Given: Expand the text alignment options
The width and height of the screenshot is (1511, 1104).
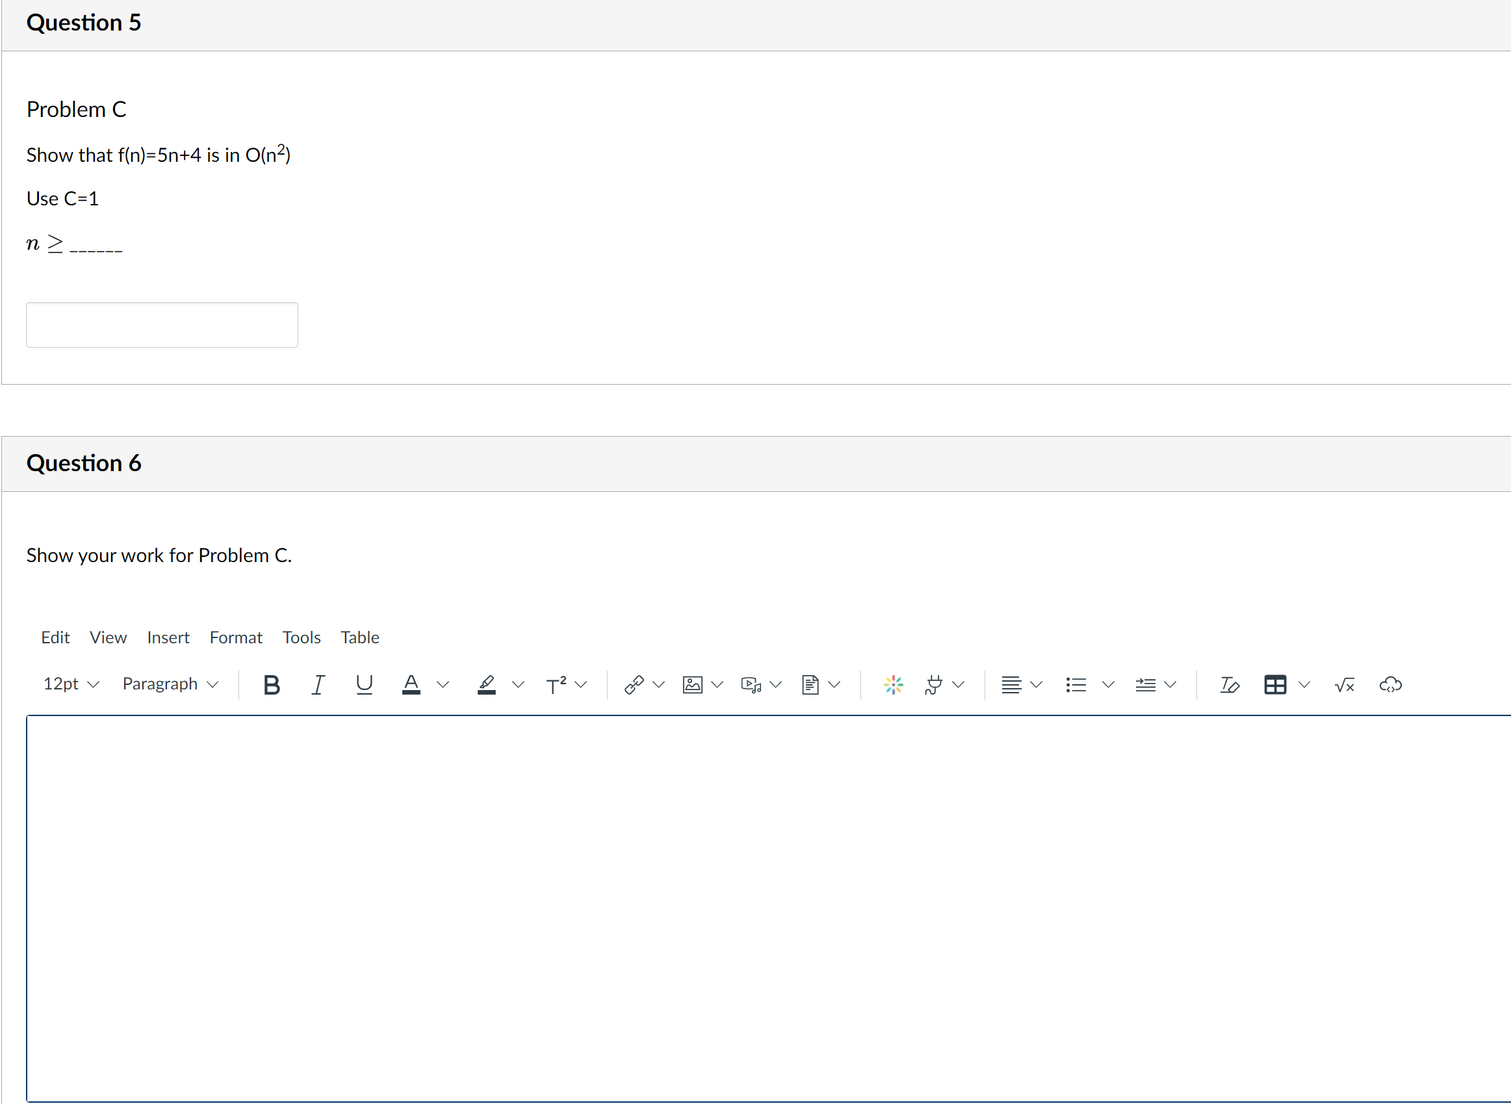Looking at the screenshot, I should pyautogui.click(x=1036, y=684).
